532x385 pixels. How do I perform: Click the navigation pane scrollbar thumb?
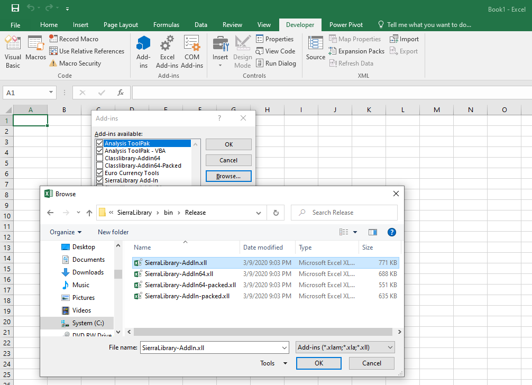pyautogui.click(x=118, y=274)
